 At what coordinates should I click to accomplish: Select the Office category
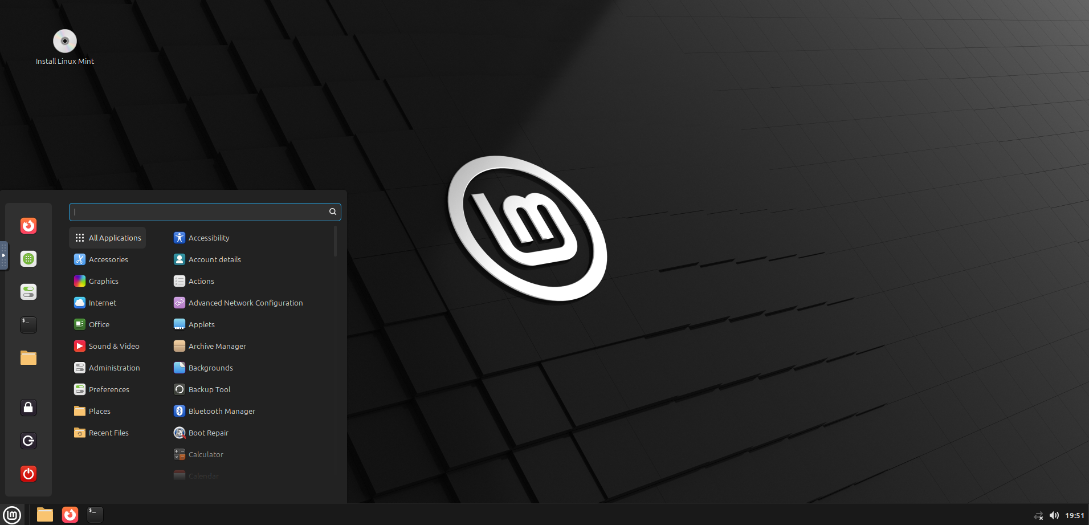tap(108, 324)
